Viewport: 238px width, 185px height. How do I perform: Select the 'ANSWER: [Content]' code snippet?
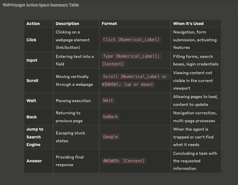point(124,161)
